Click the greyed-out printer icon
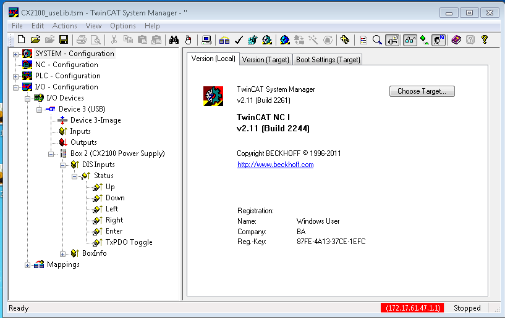505x318 pixels. (x=82, y=40)
